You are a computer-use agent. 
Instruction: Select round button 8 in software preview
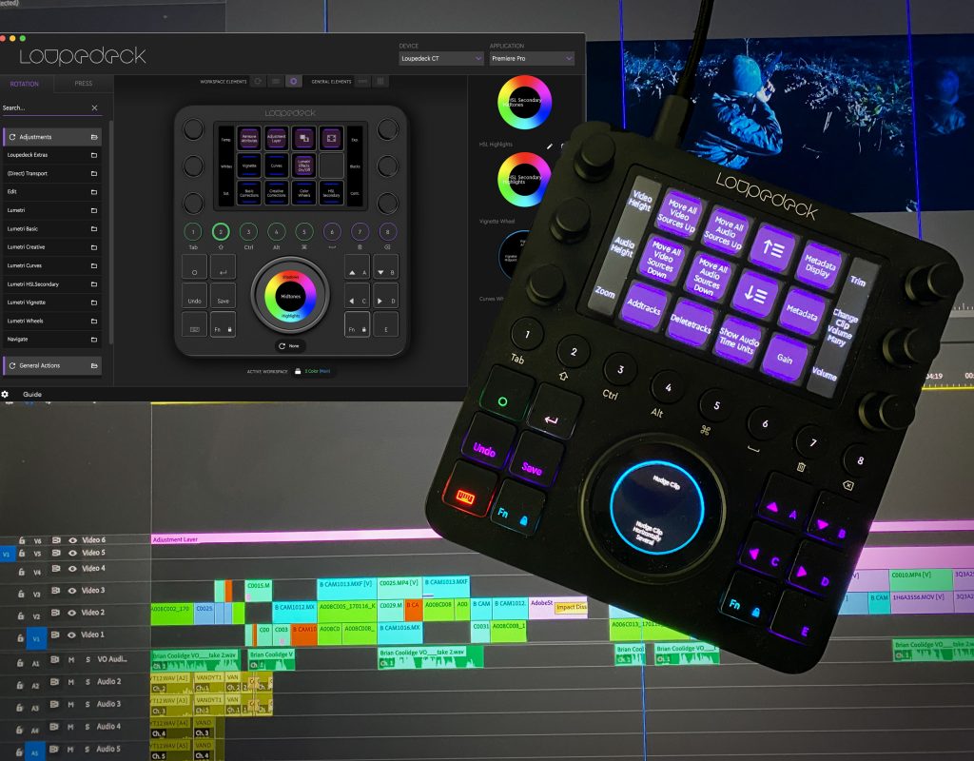click(388, 232)
